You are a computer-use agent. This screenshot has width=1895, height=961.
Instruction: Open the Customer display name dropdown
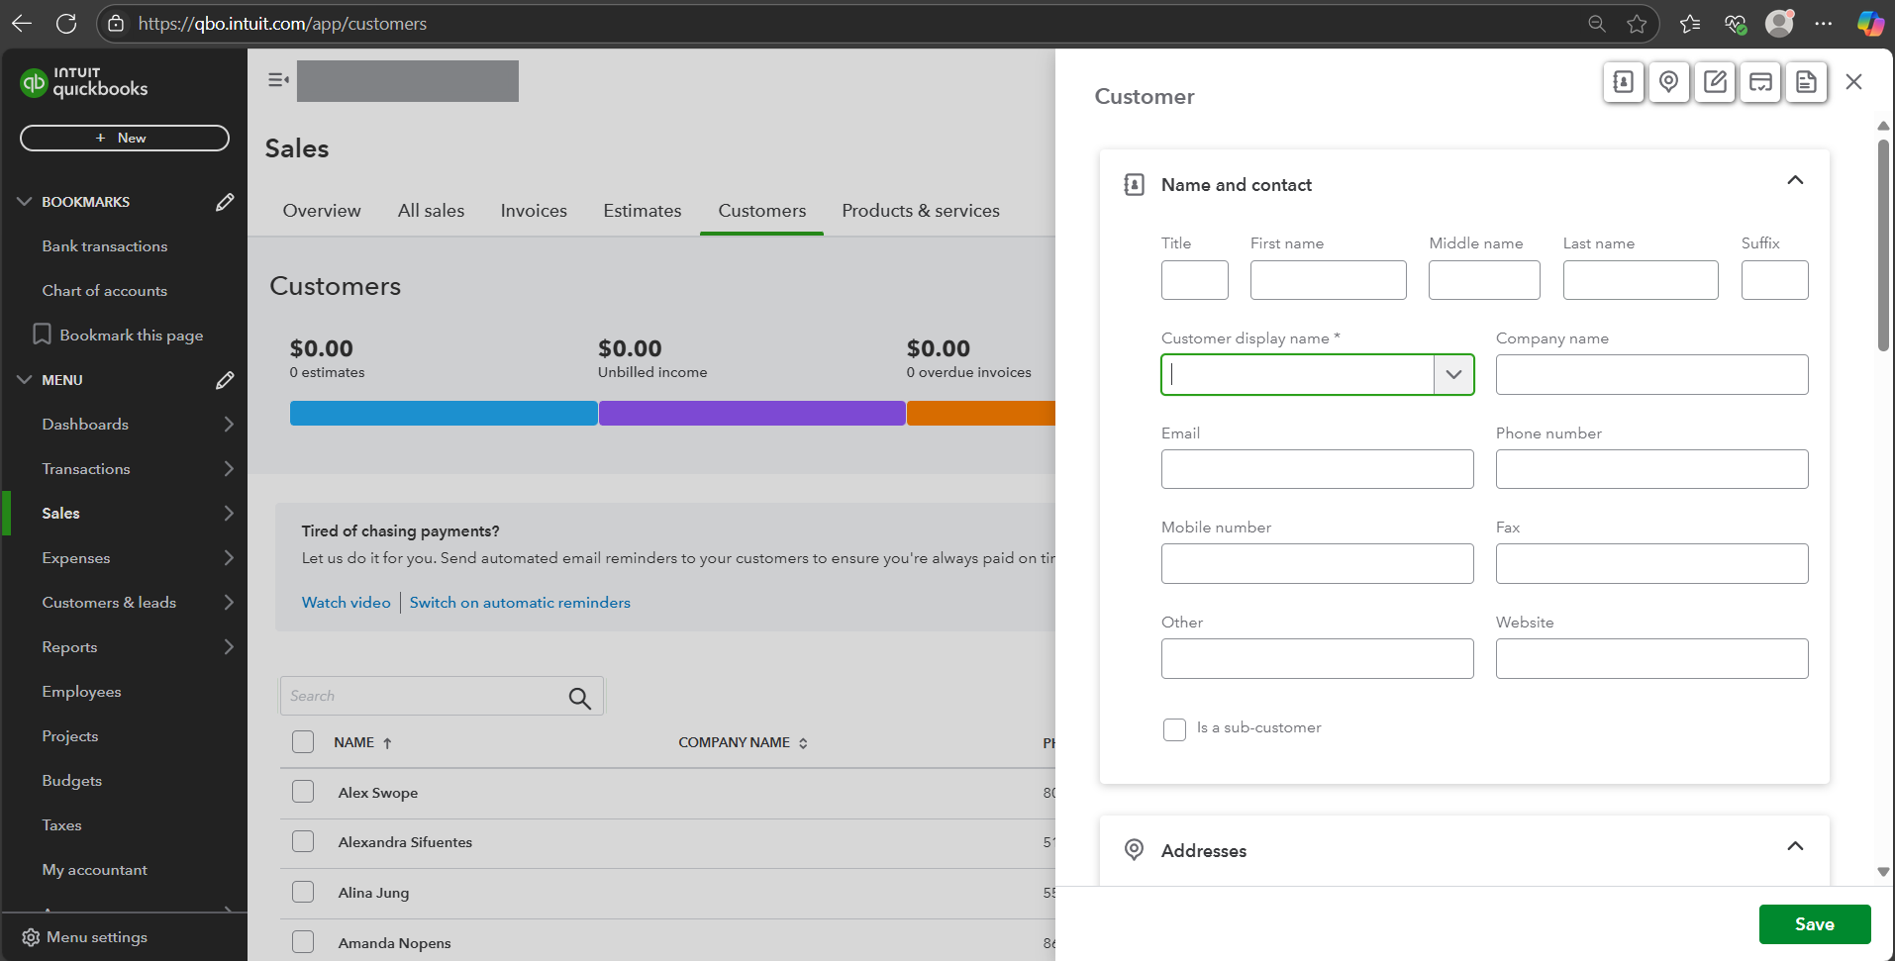coord(1453,374)
